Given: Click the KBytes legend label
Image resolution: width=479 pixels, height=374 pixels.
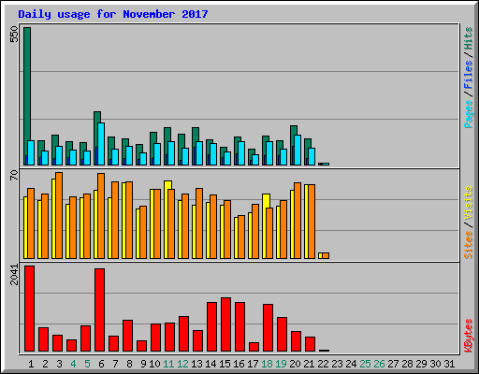Looking at the screenshot, I should tap(468, 336).
